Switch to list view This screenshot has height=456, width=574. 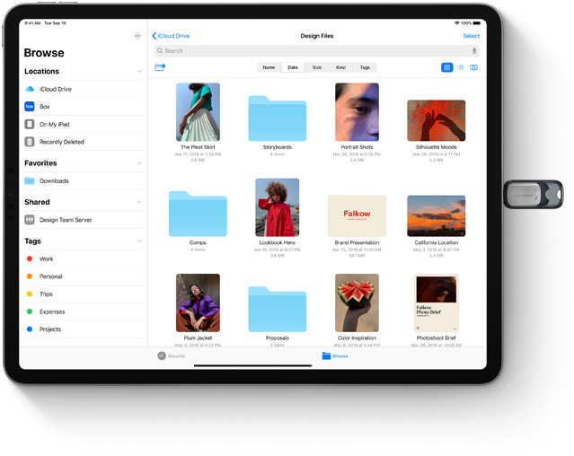pos(460,67)
